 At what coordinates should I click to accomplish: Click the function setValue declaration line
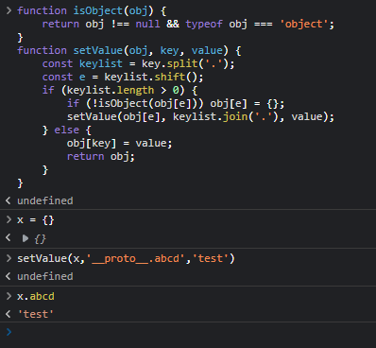coord(129,50)
